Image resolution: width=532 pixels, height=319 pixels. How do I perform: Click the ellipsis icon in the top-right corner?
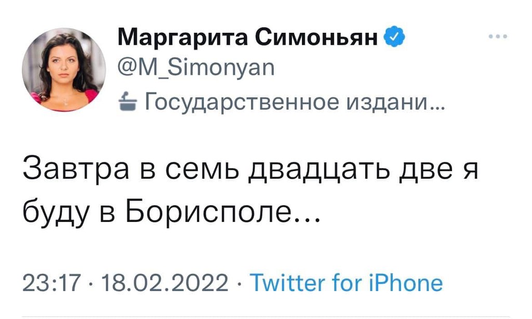tap(497, 35)
